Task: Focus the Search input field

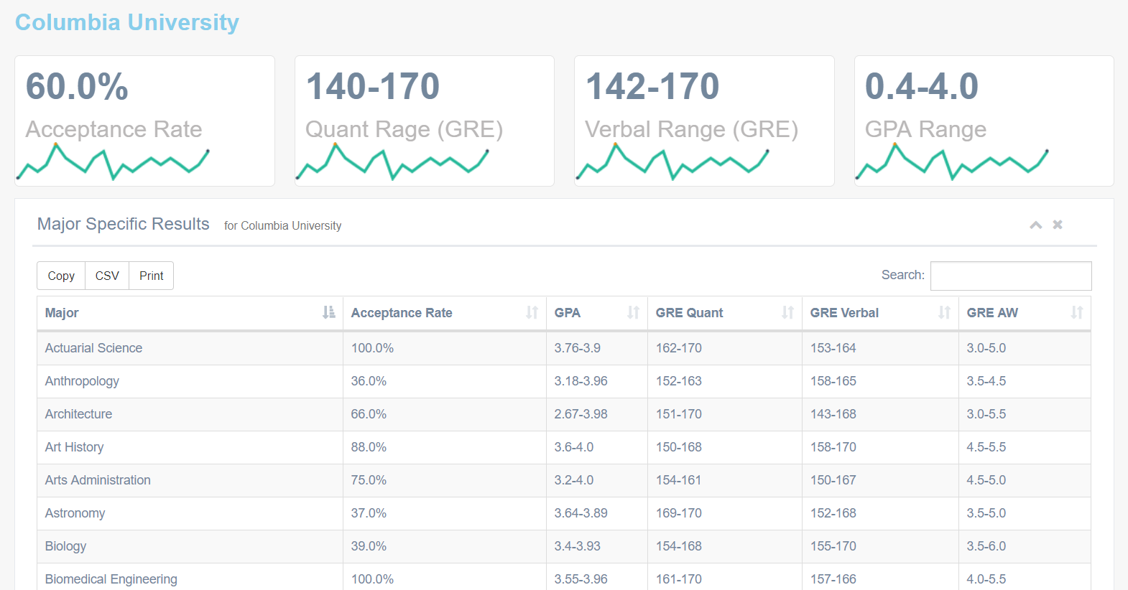Action: [1011, 276]
